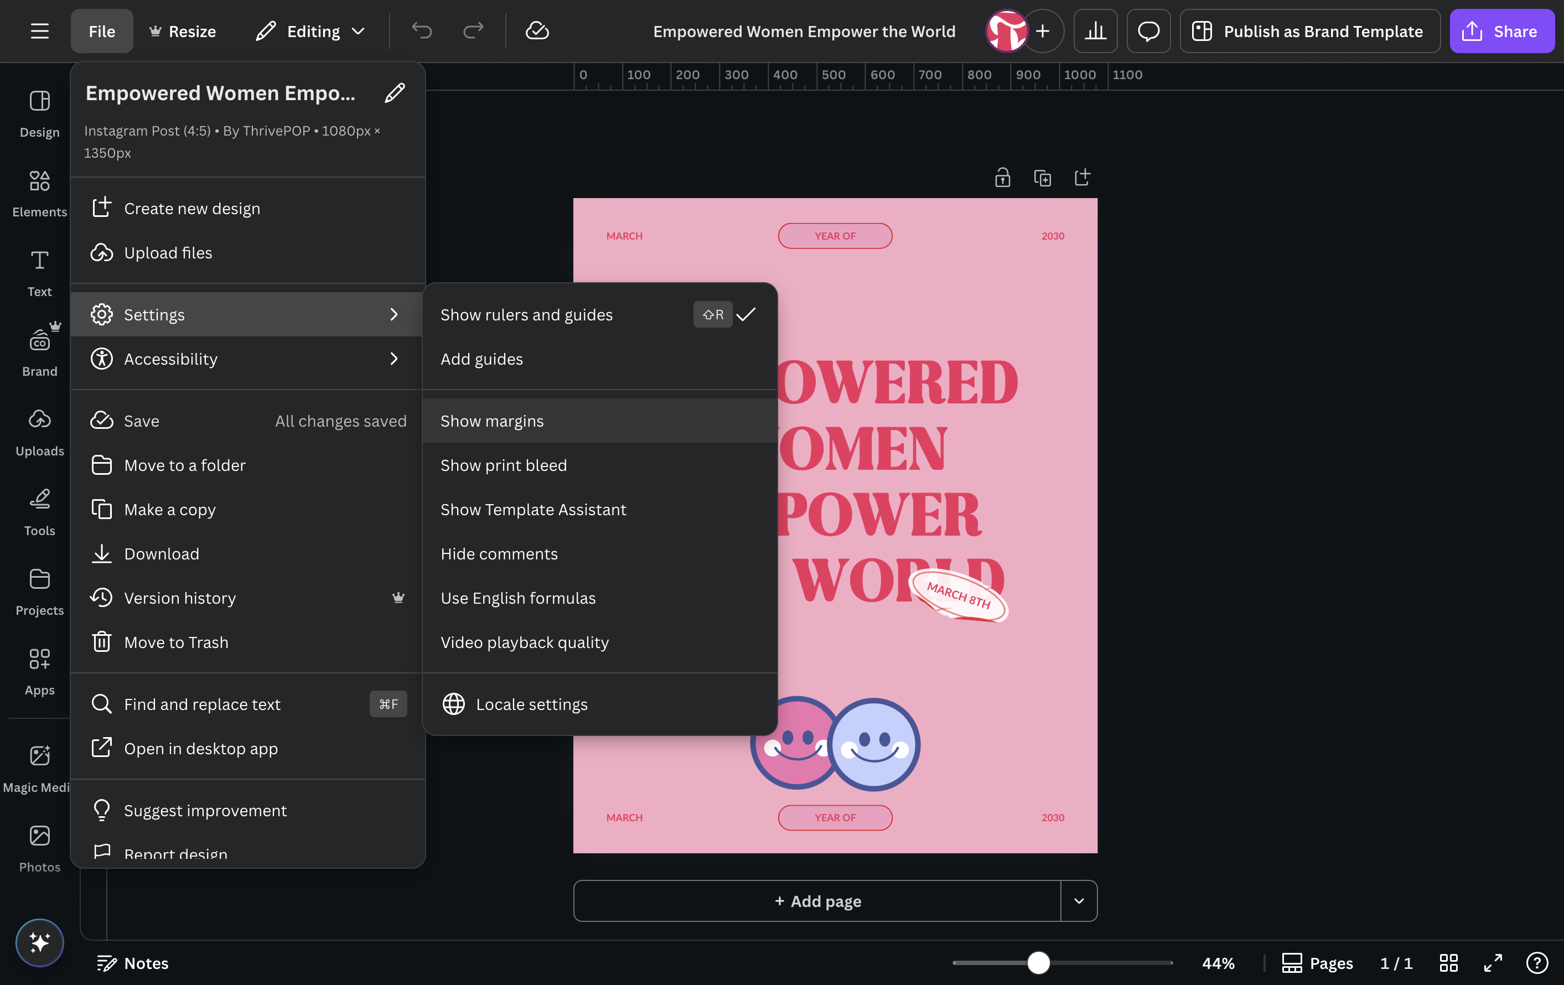Open the Elements sidebar panel
Image resolution: width=1564 pixels, height=985 pixels.
[40, 194]
